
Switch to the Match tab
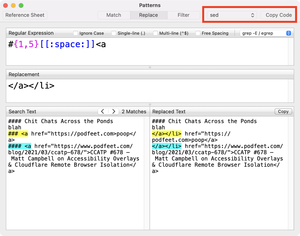[114, 15]
